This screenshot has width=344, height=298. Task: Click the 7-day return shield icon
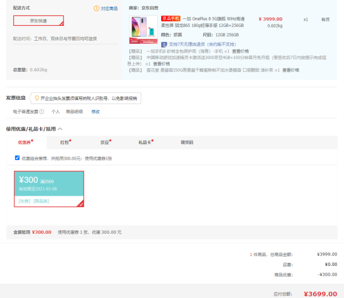tap(164, 45)
